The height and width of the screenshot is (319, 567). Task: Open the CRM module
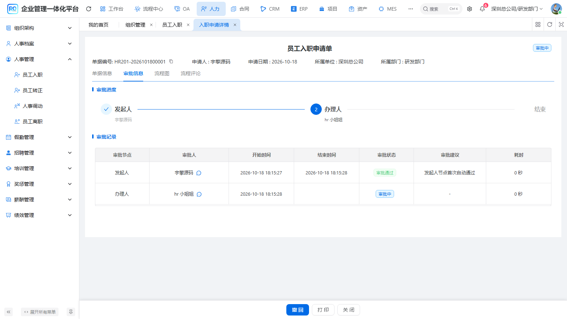[270, 9]
